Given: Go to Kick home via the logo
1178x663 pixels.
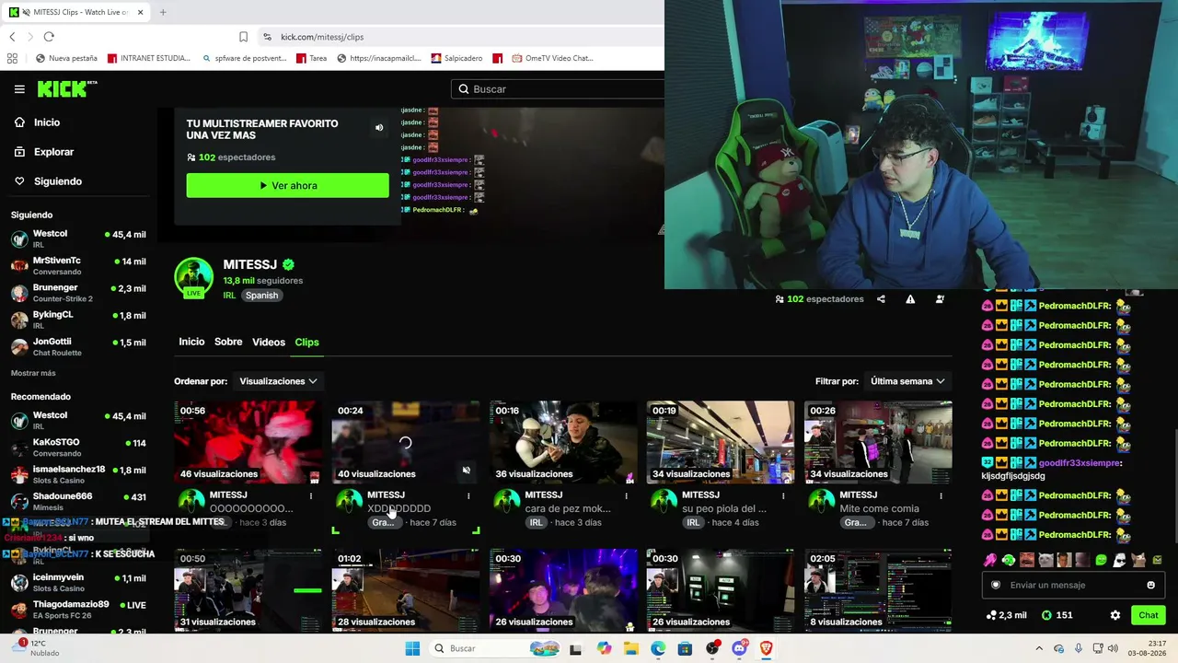Looking at the screenshot, I should click(66, 88).
